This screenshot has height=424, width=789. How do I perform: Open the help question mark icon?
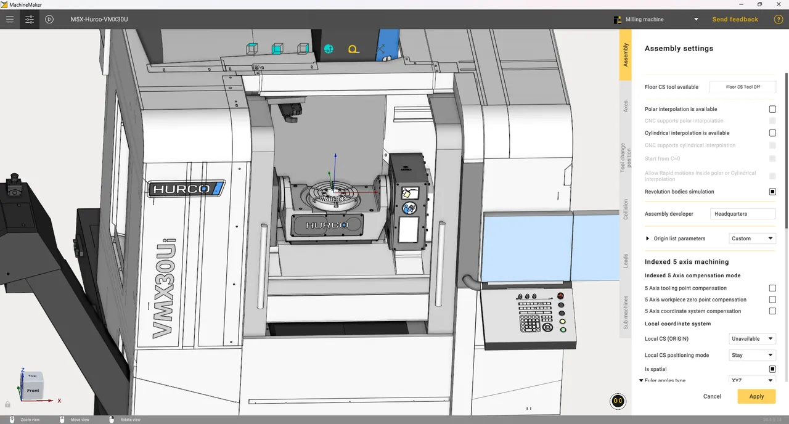(x=779, y=19)
